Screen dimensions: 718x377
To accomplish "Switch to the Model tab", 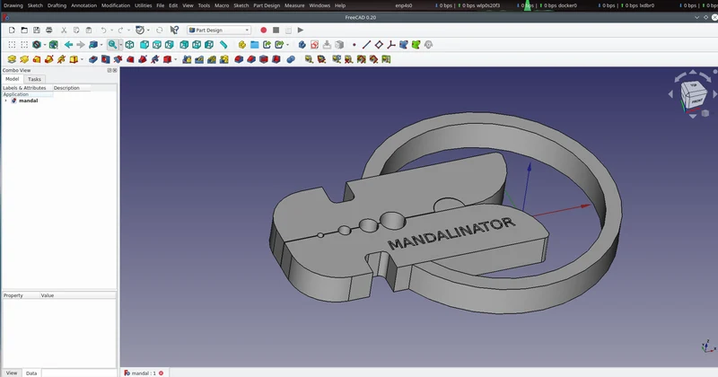I will tap(13, 79).
